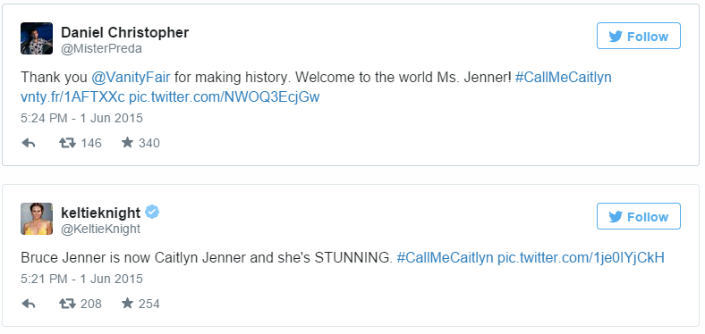The height and width of the screenshot is (334, 705).
Task: Open #CallMeCaitlyn hashtag in keltieknight's tweet
Action: point(445,258)
